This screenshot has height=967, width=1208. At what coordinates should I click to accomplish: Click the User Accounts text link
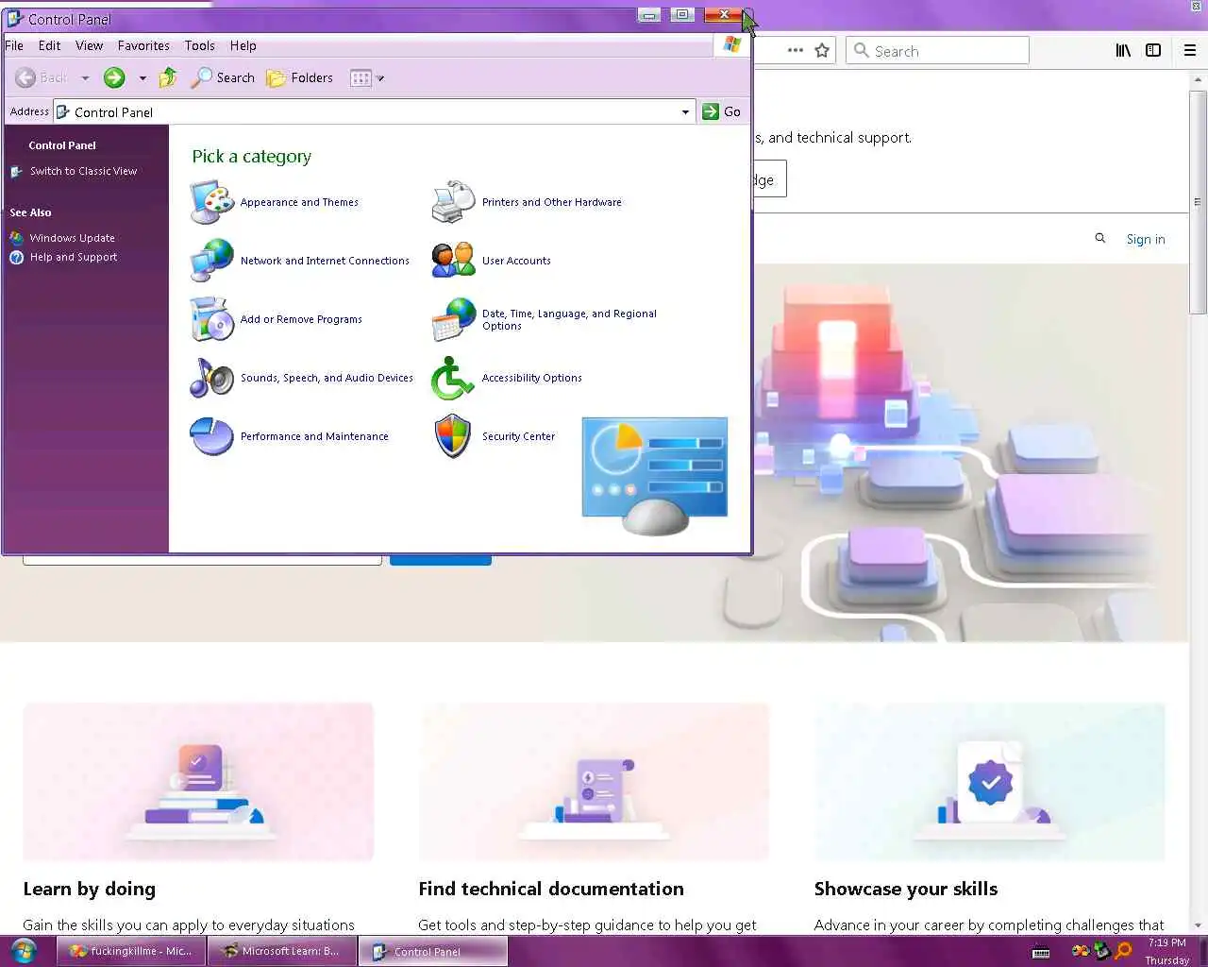pyautogui.click(x=516, y=261)
